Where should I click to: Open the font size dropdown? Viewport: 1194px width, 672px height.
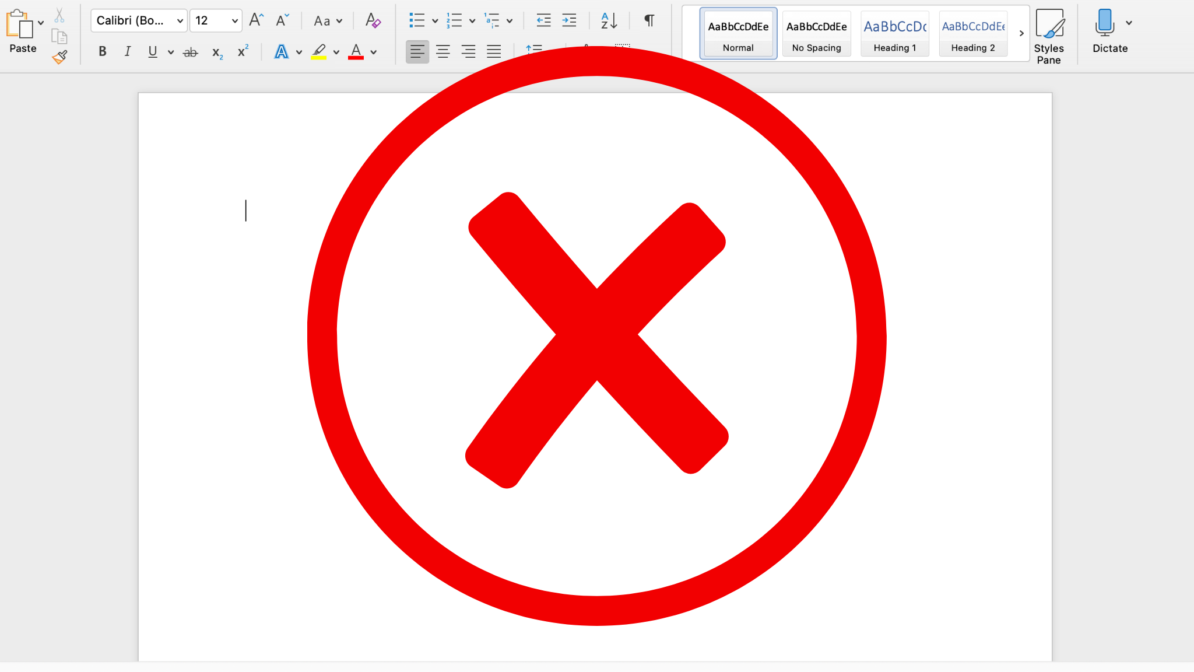[234, 21]
